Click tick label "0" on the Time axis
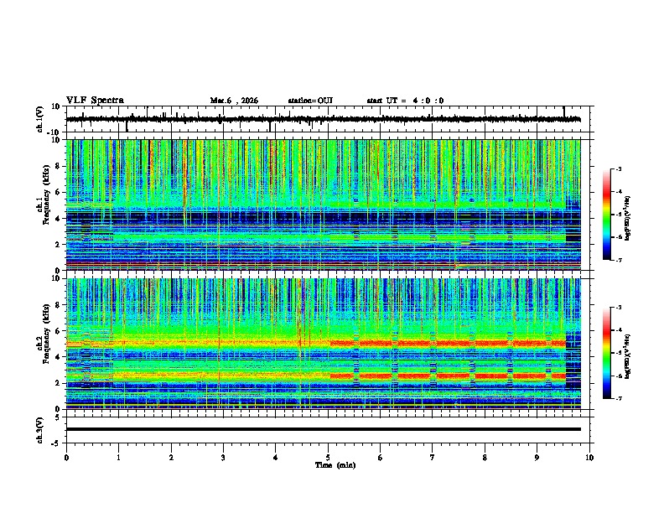This screenshot has width=664, height=513. click(66, 458)
